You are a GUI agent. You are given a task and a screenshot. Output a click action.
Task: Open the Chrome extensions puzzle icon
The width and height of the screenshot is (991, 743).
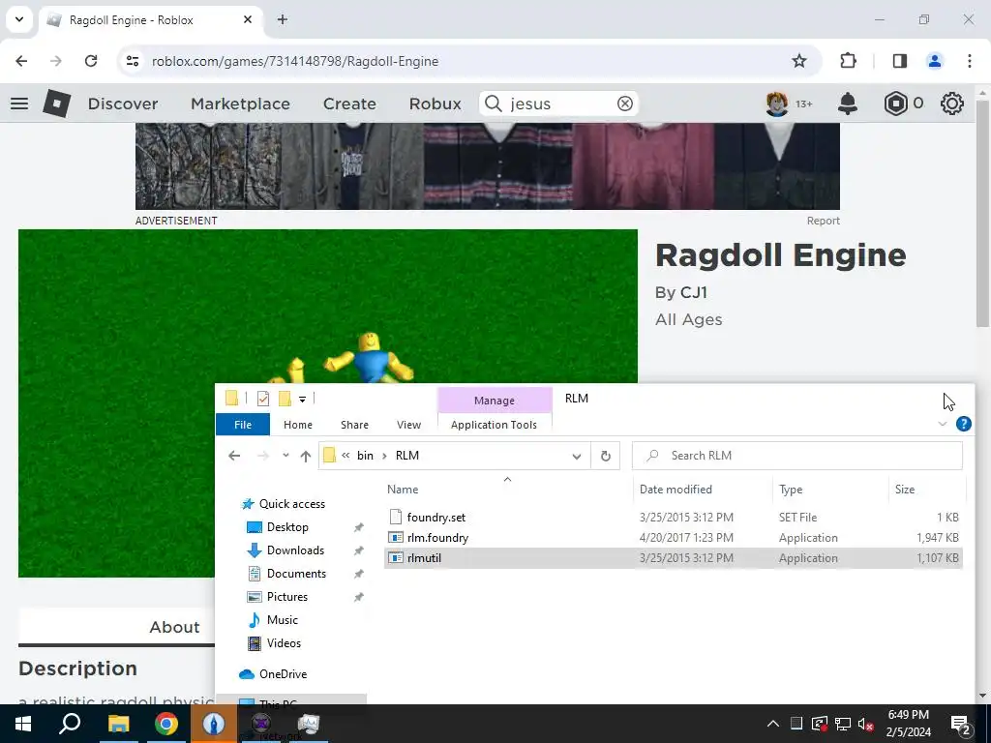coord(848,61)
